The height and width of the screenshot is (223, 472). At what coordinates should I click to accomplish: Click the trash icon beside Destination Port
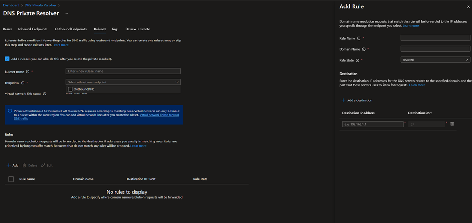click(452, 124)
